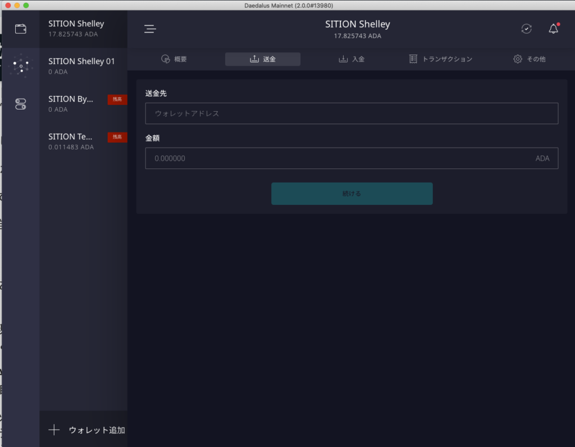This screenshot has width=575, height=447.
Task: Click the plus icon to add wallet
Action: coord(54,430)
